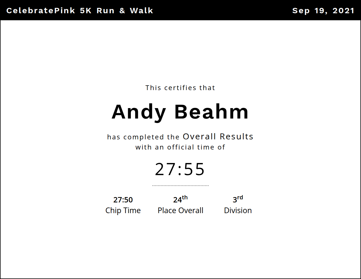This screenshot has width=361, height=279.
Task: Select the Overall Results text
Action: tap(218, 137)
